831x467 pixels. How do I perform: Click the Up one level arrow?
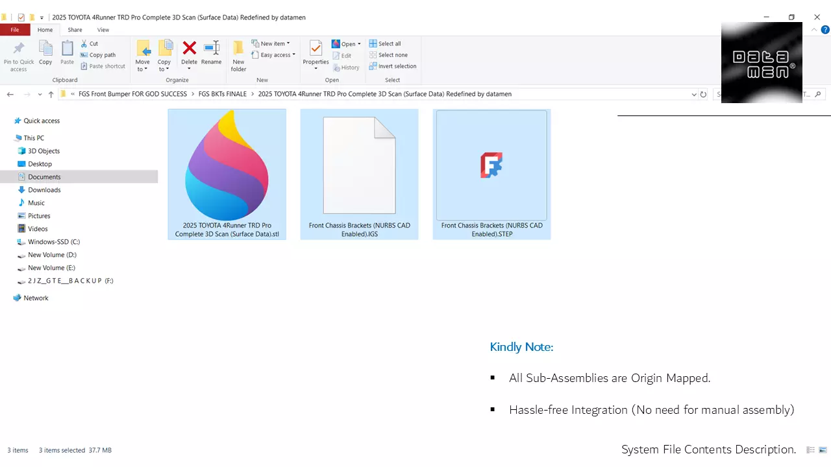[x=51, y=94]
